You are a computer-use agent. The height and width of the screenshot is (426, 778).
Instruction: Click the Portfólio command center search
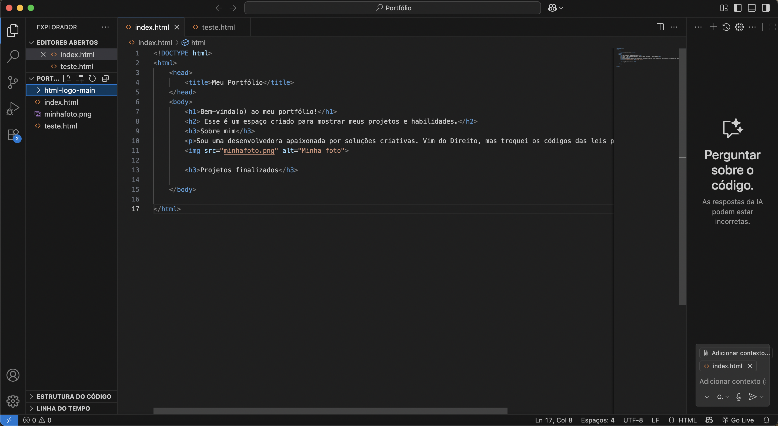point(392,8)
